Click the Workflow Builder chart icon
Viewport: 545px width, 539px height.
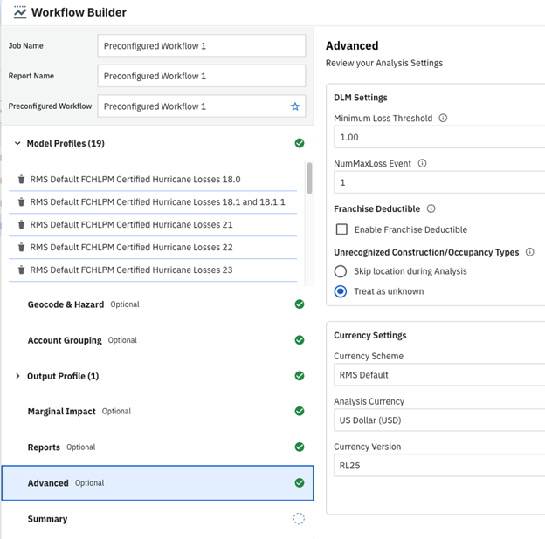click(x=20, y=12)
